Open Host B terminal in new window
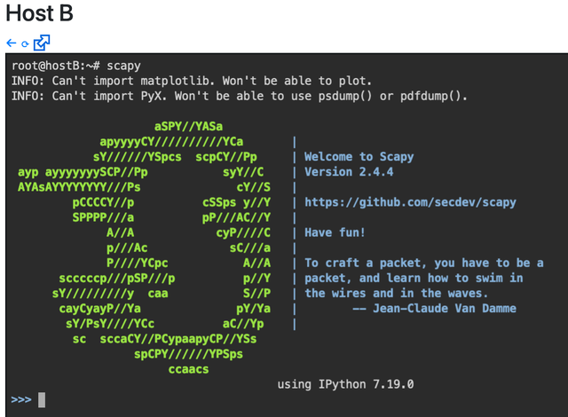Image resolution: width=568 pixels, height=417 pixels. (42, 43)
